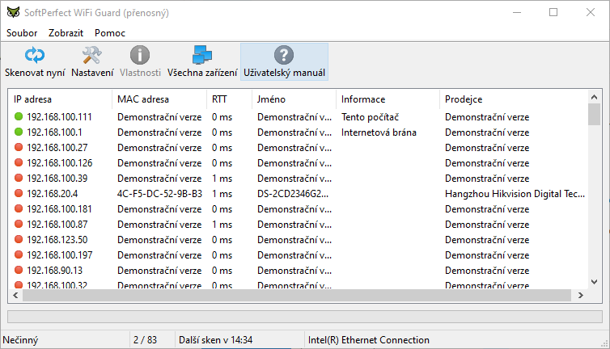Click the WiFi Guard owl app icon
This screenshot has height=349, width=610.
(13, 12)
